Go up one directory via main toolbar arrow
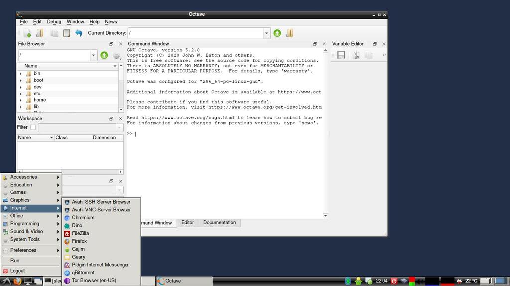Screen dimensions: 510x286 (x=277, y=33)
